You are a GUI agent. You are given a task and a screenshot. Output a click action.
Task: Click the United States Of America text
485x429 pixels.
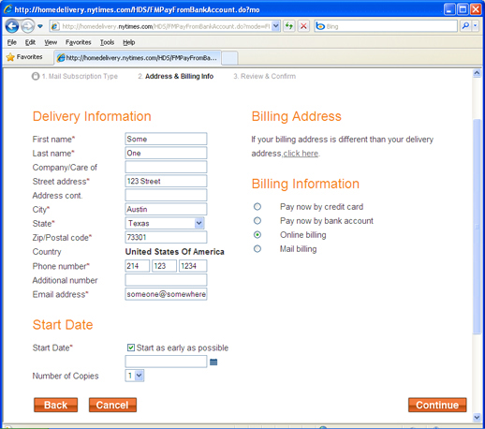pyautogui.click(x=175, y=252)
